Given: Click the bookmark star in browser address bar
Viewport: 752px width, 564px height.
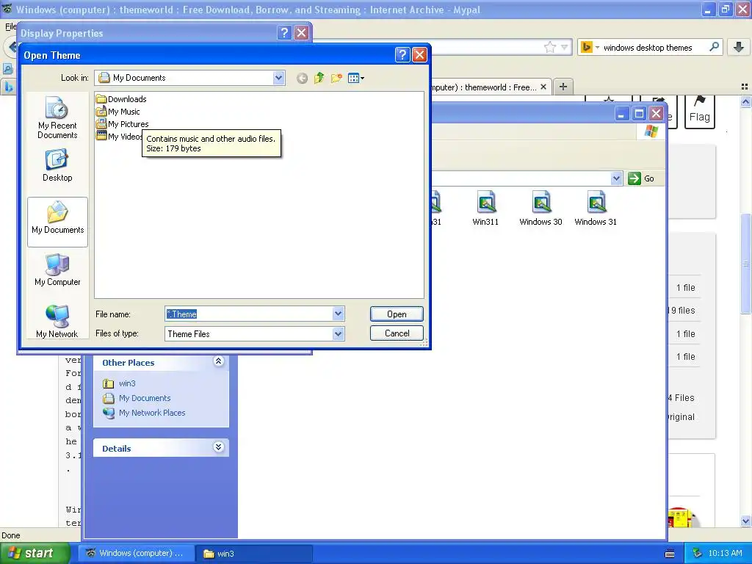Looking at the screenshot, I should [549, 47].
